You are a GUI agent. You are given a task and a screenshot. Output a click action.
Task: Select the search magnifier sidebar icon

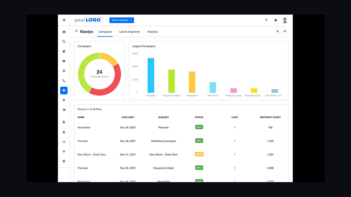(x=64, y=42)
